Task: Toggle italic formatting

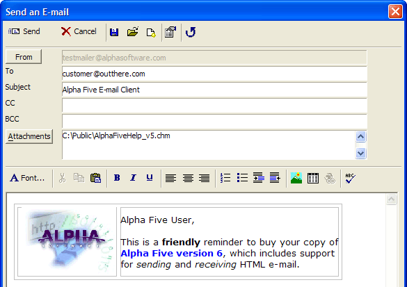Action: (x=133, y=178)
